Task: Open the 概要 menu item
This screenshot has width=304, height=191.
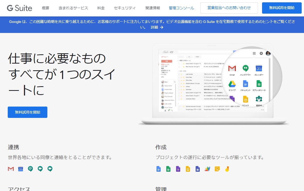Action: tap(46, 8)
